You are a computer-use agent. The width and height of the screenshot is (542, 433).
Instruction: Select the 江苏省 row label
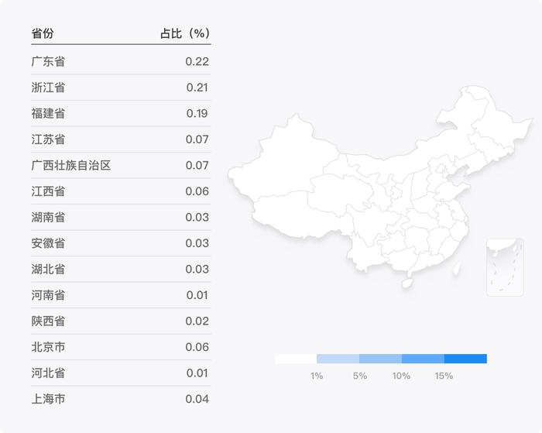pyautogui.click(x=48, y=139)
